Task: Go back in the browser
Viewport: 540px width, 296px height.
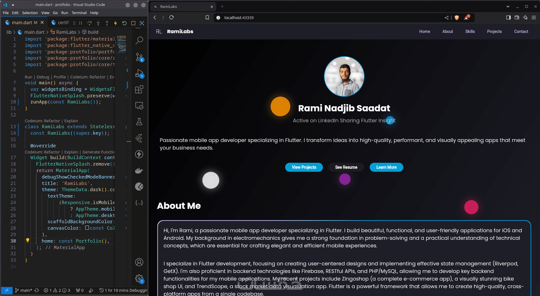Action: coord(155,17)
